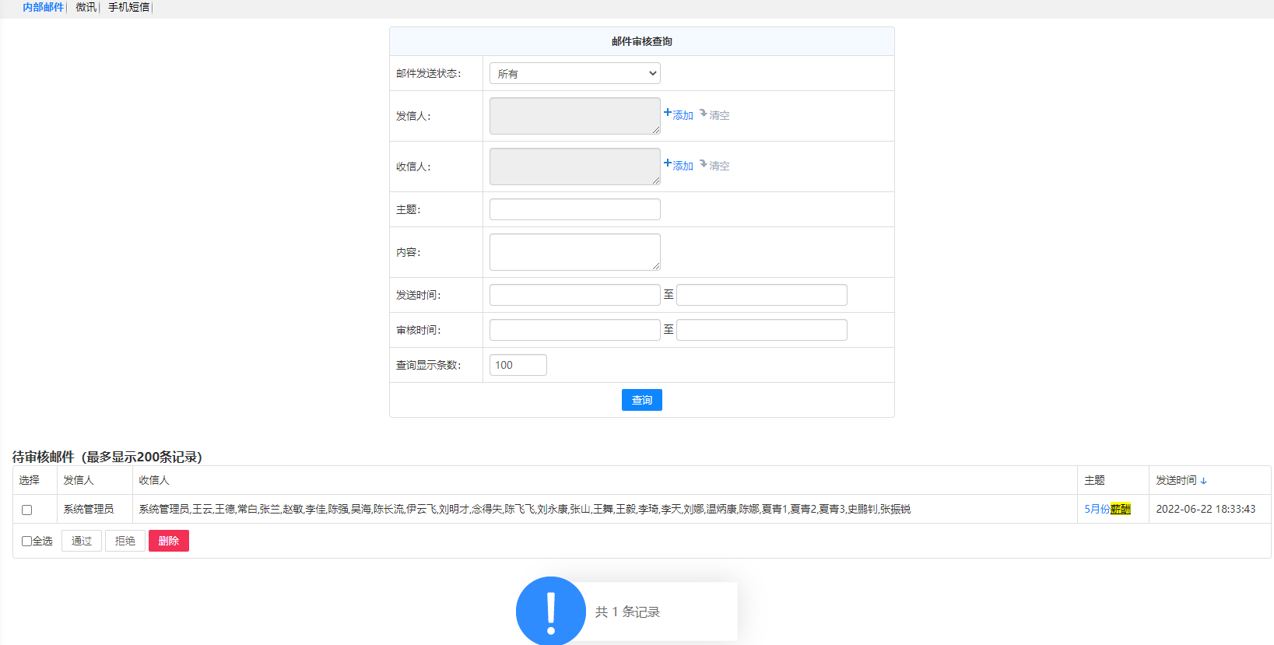
Task: Click into the 主题 input field
Action: tap(574, 209)
